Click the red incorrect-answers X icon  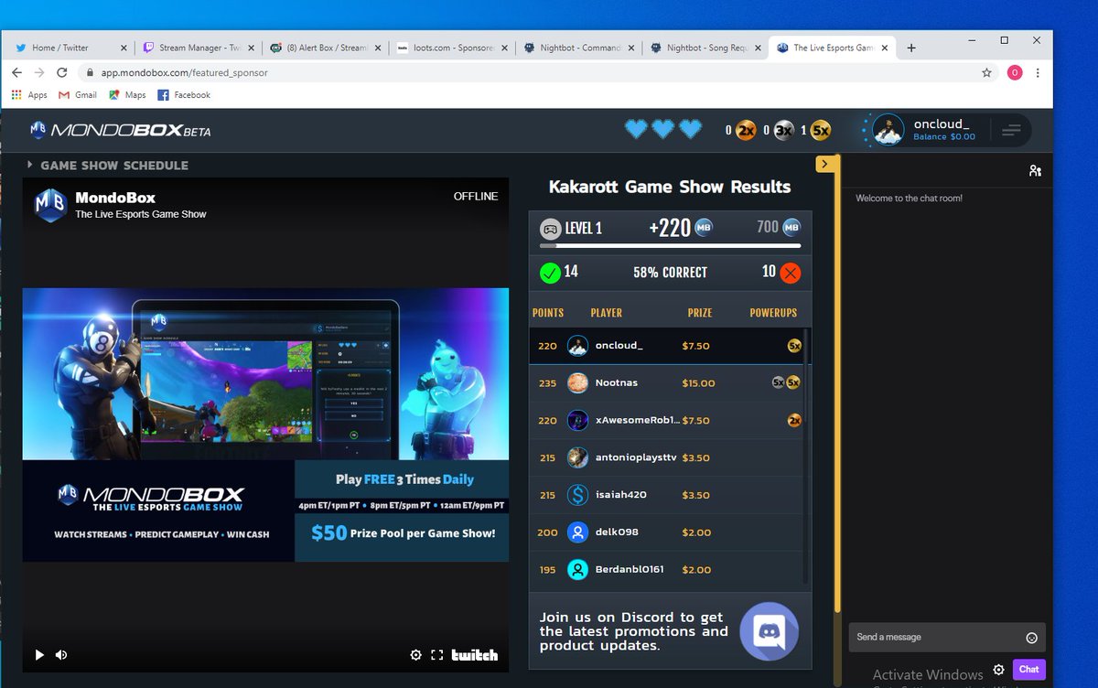pos(791,273)
